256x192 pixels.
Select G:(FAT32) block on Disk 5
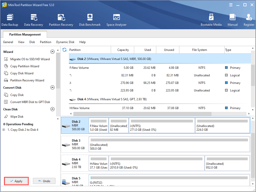coord(169,180)
